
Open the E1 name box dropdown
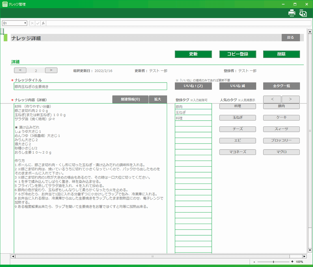click(25, 23)
